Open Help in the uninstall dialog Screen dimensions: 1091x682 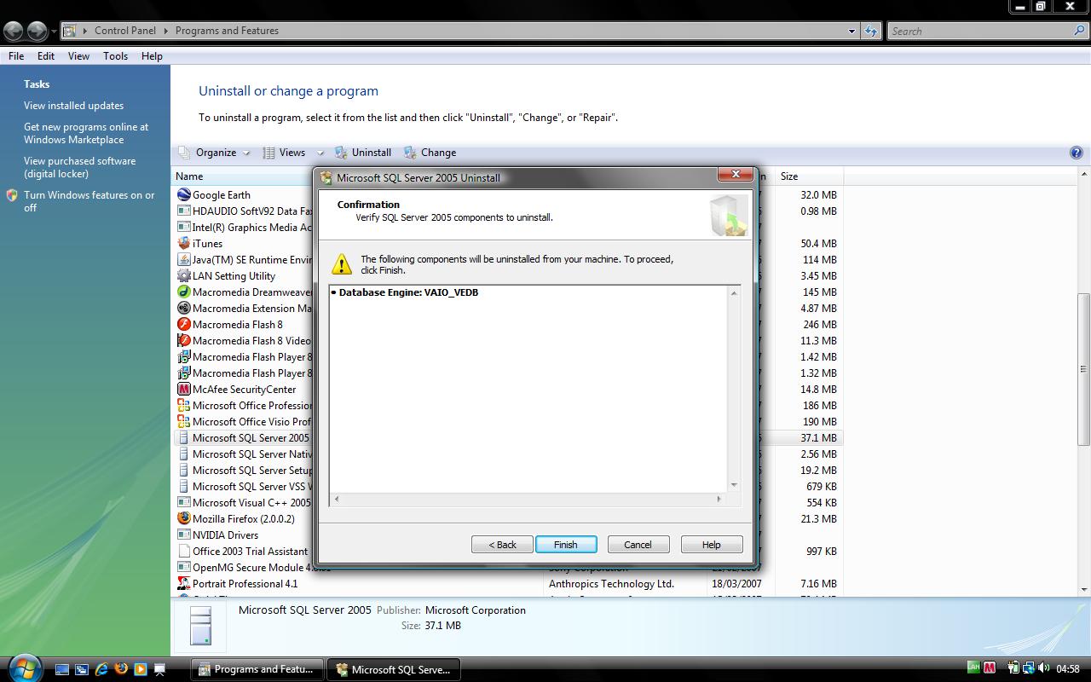[712, 545]
